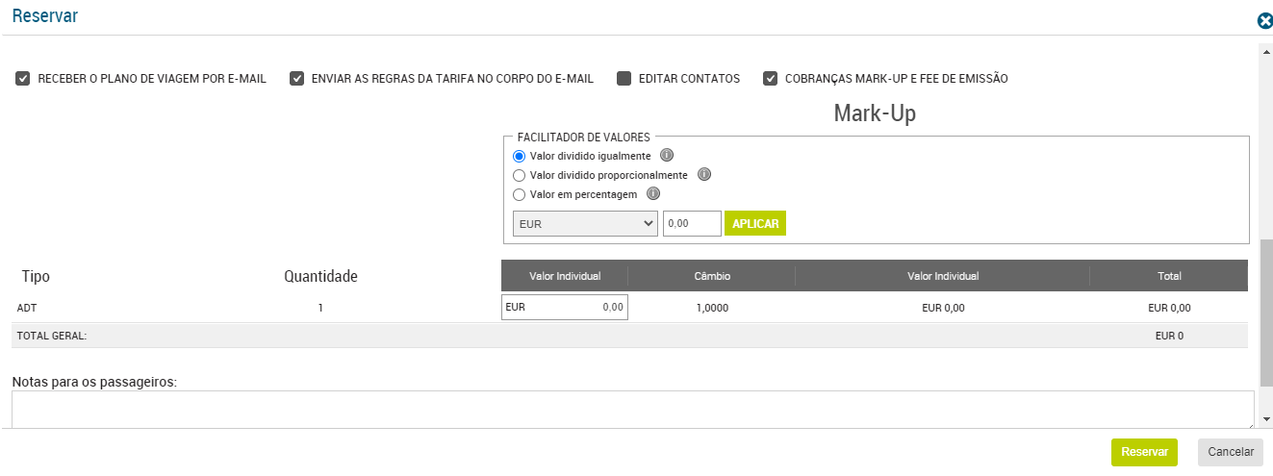Select Valor em percentagem radio option
The image size is (1273, 476).
click(520, 194)
